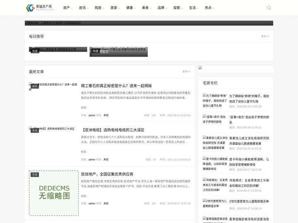Open article 民炫地产，全国征集优秀供应商
298x223 pixels.
[107, 174]
